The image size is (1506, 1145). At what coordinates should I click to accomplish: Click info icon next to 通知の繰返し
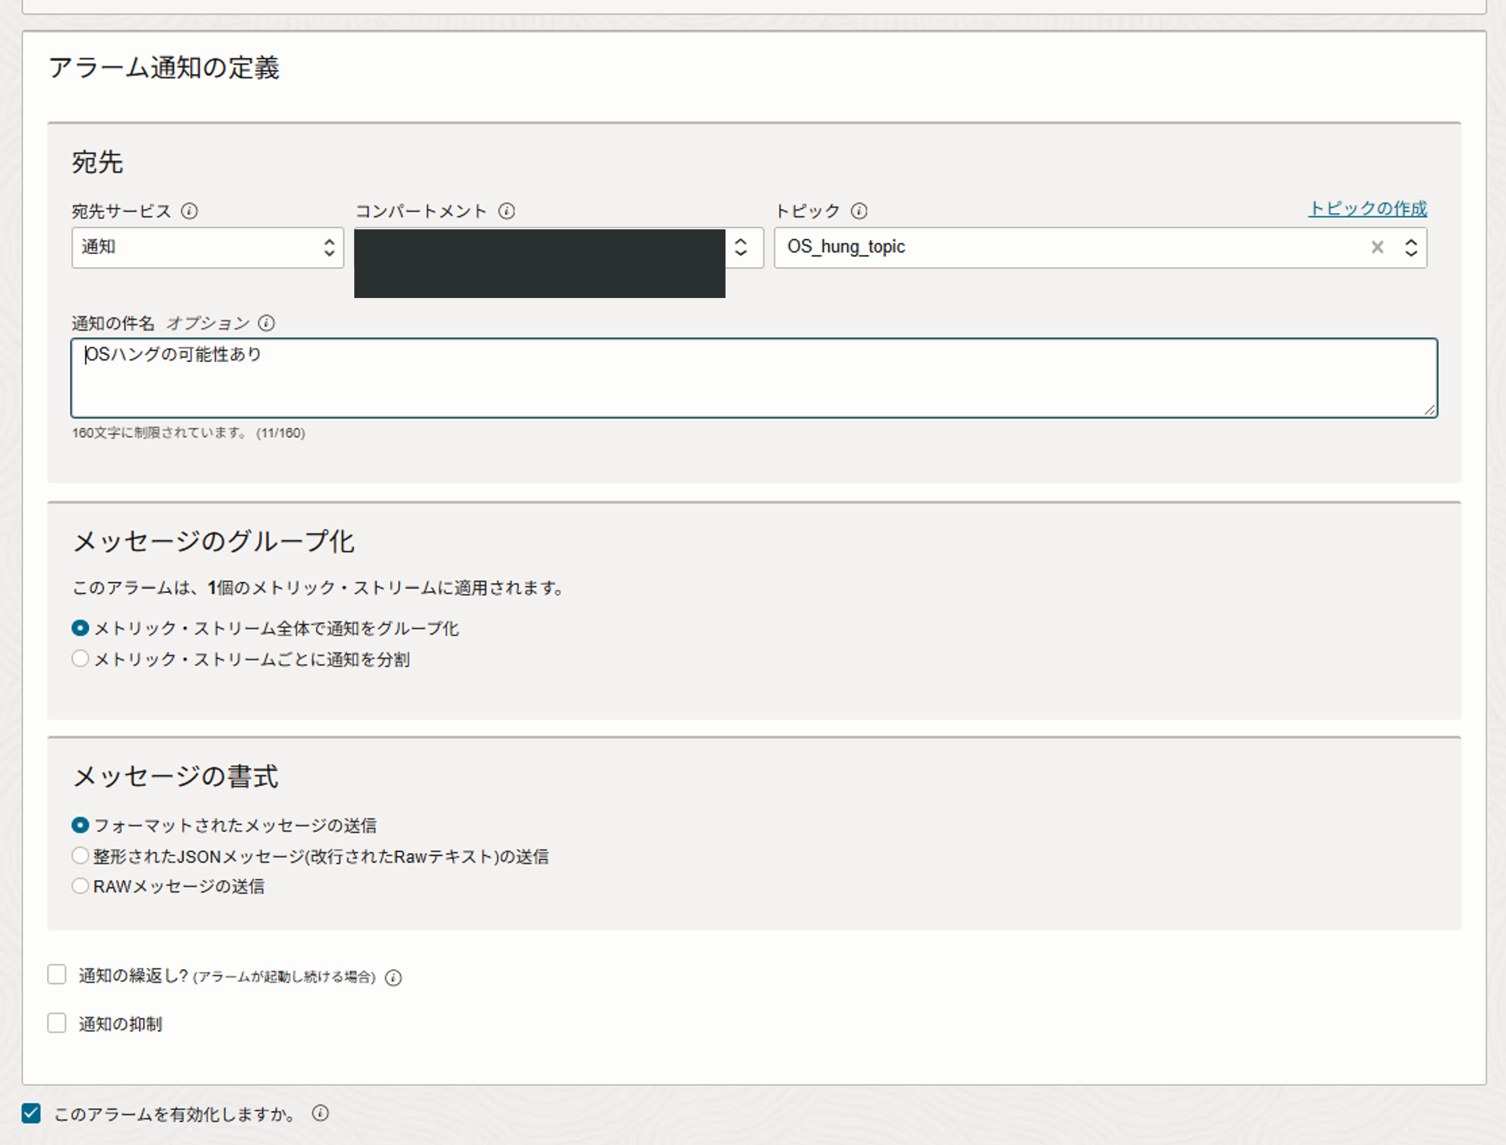tap(393, 978)
